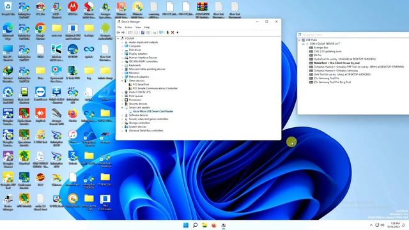
Task: Click notification bell icon in system tray
Action: click(x=403, y=225)
